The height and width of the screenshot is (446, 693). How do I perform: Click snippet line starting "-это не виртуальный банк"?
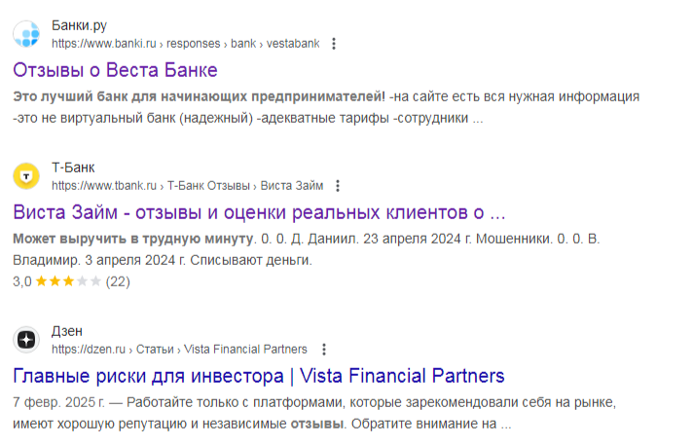248,118
